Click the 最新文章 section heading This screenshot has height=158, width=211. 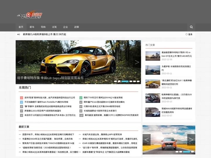coord(24,127)
